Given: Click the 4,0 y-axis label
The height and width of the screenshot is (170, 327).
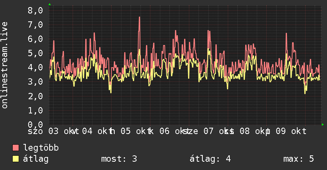Looking at the screenshot, I should [x=35, y=67].
